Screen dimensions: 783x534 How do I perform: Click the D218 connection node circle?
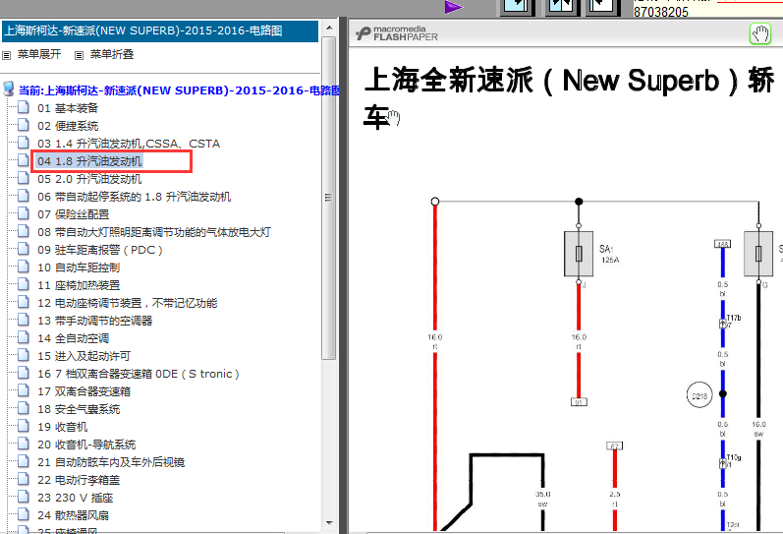699,395
